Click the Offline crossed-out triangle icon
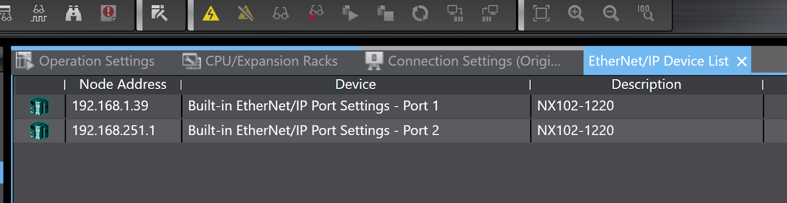The width and height of the screenshot is (787, 203). click(245, 13)
